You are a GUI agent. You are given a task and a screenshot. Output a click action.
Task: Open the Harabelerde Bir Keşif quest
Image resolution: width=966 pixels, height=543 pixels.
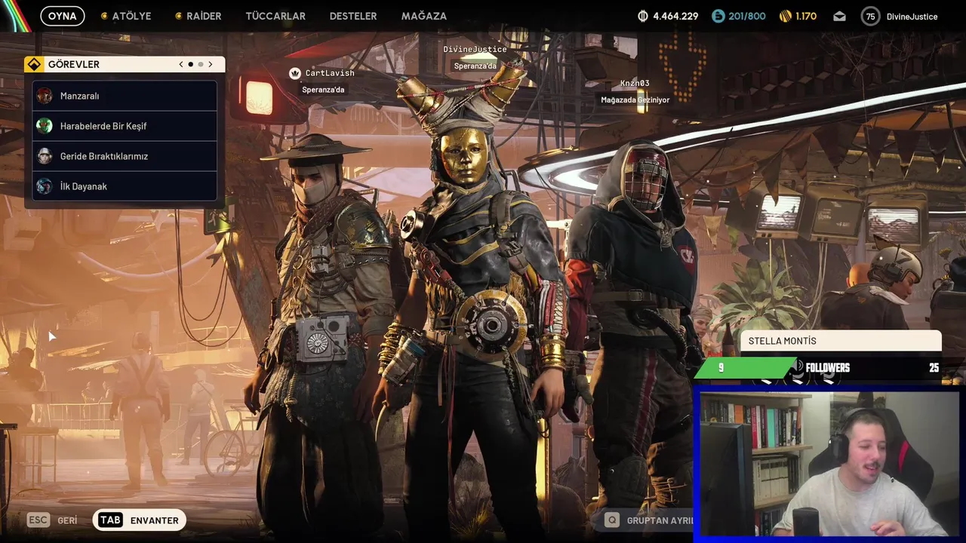click(125, 126)
